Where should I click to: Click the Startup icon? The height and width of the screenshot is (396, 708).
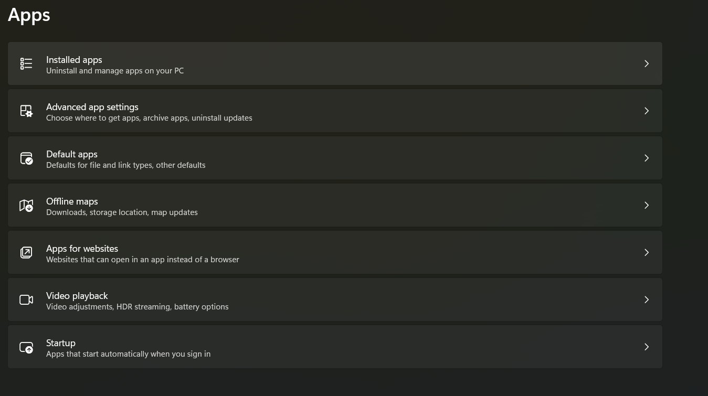coord(26,347)
